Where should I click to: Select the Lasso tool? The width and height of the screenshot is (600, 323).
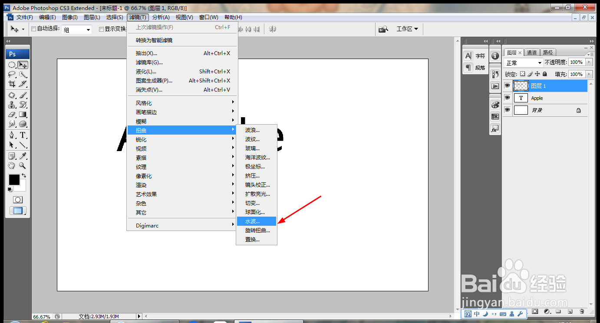(12, 74)
